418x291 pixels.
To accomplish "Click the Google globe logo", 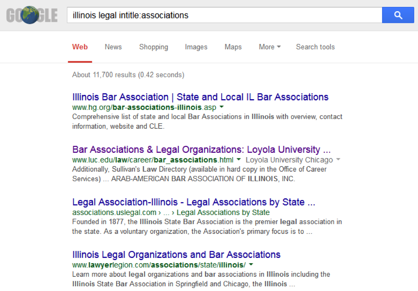I will pyautogui.click(x=32, y=15).
